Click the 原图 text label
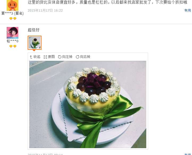192x155 pixels. point(51,57)
